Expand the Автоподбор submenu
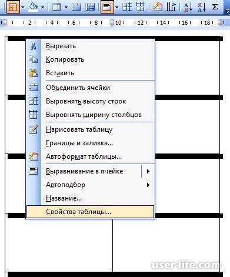Screen dimensions: 230x277 90,185
